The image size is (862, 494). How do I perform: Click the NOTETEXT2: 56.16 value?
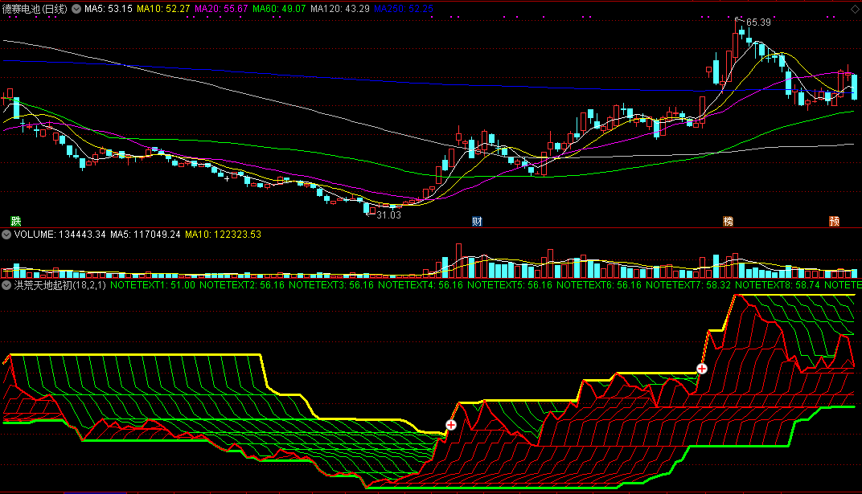click(x=242, y=285)
